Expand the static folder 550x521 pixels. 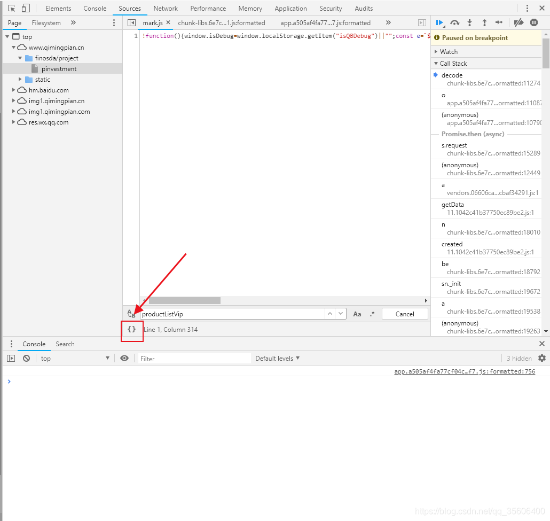[x=20, y=79]
